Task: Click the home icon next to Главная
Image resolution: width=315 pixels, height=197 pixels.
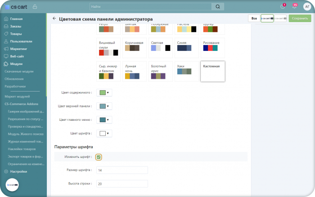Action: [6, 19]
